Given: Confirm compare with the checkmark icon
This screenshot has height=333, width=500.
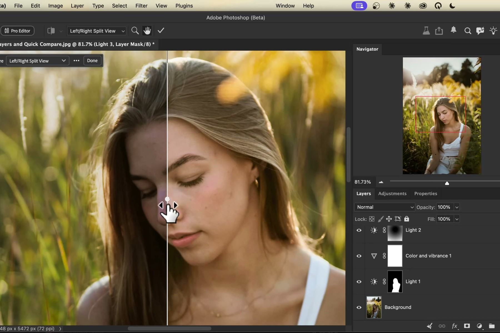Looking at the screenshot, I should [x=161, y=31].
